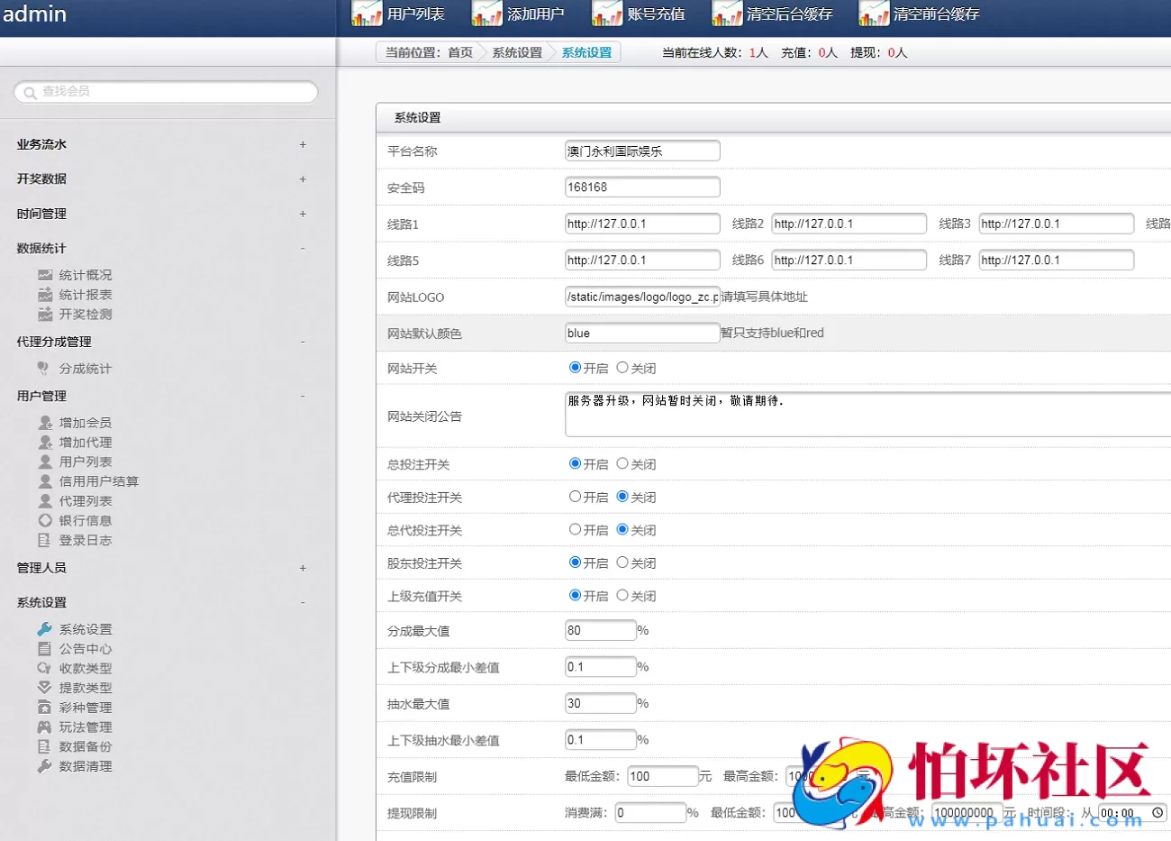Open the 登录日志 sidebar link
The width and height of the screenshot is (1171, 841).
point(86,540)
